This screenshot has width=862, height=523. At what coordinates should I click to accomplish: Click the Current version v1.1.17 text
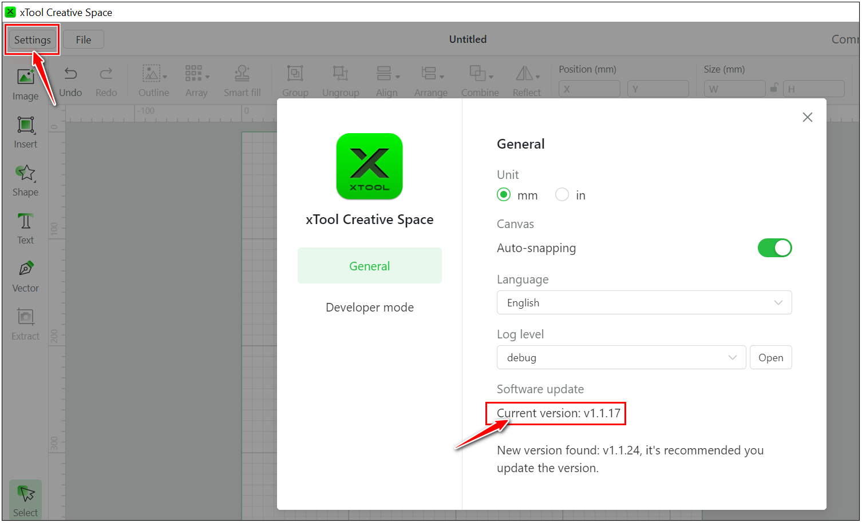559,413
